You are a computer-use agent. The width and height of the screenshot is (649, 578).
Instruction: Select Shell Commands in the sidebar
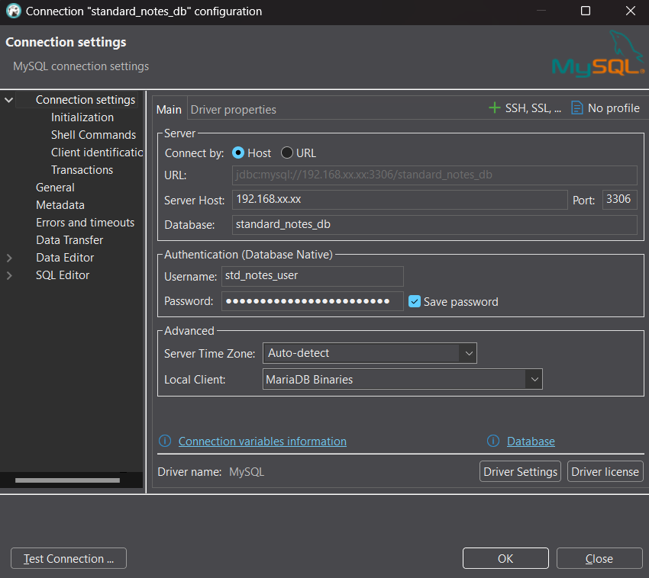[93, 135]
